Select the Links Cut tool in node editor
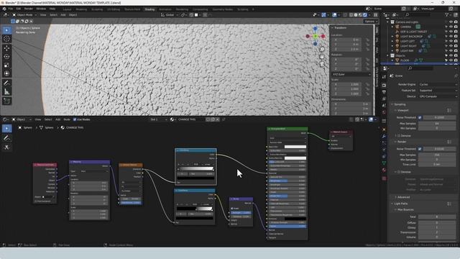Viewport: 460px width, 259px height. pos(6,147)
